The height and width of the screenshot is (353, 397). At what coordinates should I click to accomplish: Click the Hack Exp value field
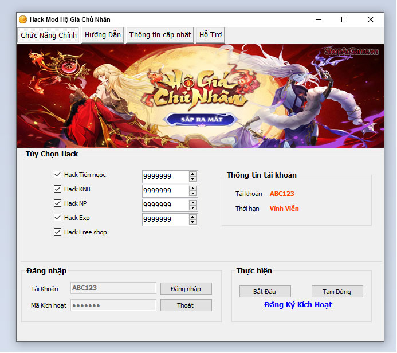tap(166, 219)
